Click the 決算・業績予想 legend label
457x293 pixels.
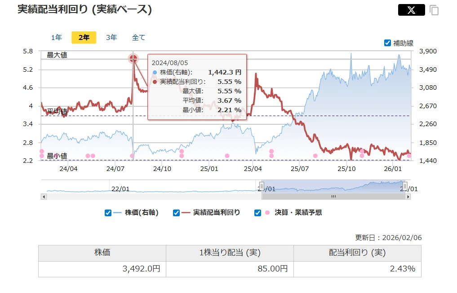pyautogui.click(x=298, y=213)
